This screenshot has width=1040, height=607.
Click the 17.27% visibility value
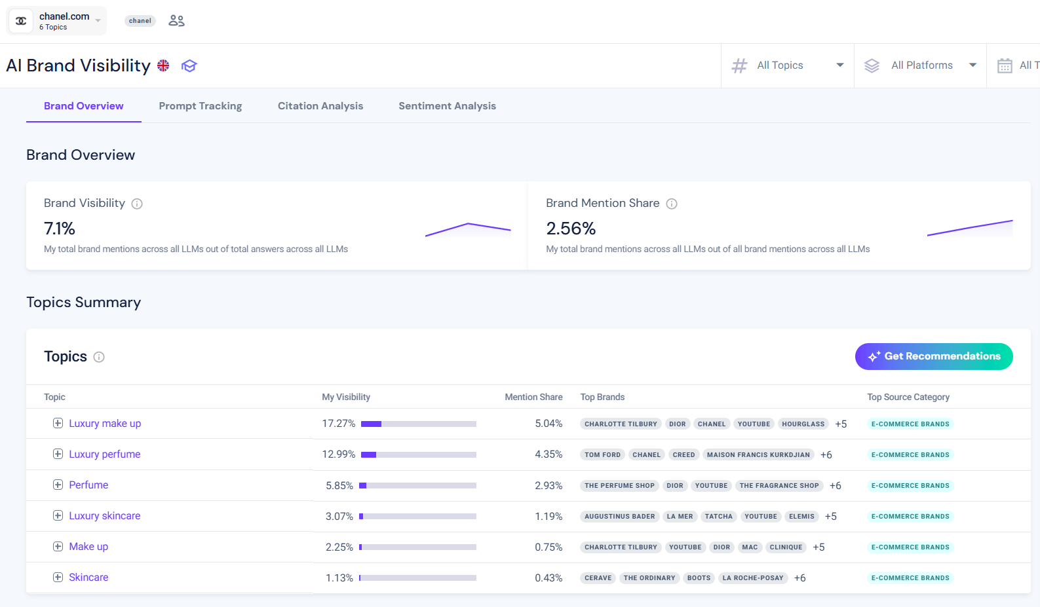[x=339, y=424]
